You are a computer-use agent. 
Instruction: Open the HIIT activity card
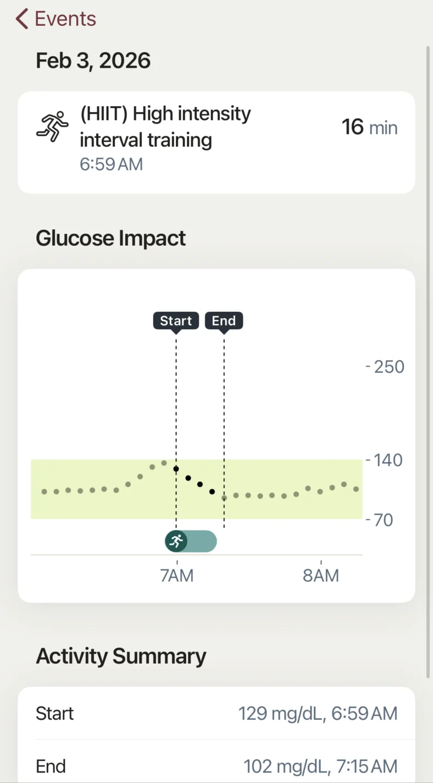point(216,142)
